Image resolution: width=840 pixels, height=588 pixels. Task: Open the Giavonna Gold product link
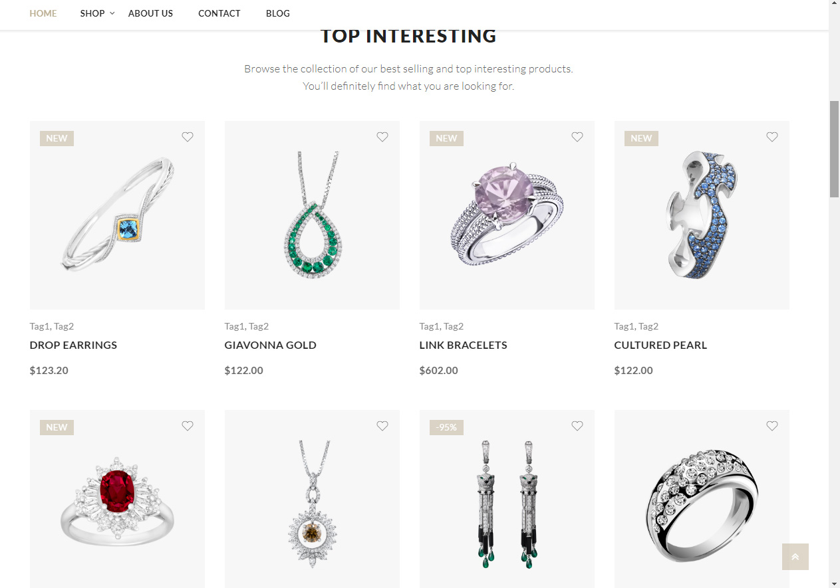pos(271,345)
